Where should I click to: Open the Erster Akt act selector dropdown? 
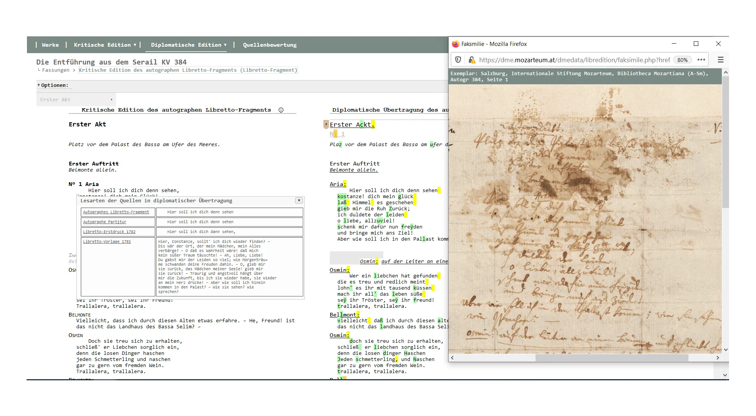click(x=76, y=99)
